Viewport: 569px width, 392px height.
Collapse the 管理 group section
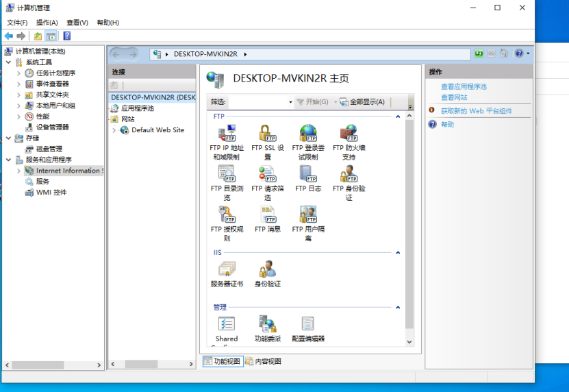[x=398, y=307]
